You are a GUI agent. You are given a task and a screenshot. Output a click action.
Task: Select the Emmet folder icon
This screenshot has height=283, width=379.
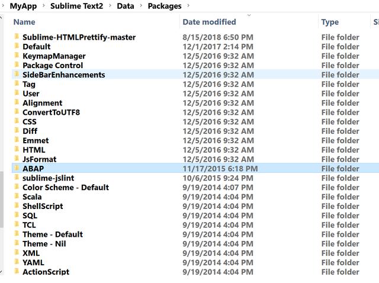point(17,140)
